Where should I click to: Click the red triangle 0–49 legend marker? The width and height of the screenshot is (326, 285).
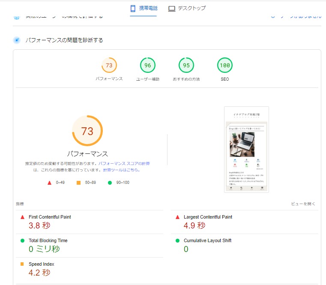(49, 183)
